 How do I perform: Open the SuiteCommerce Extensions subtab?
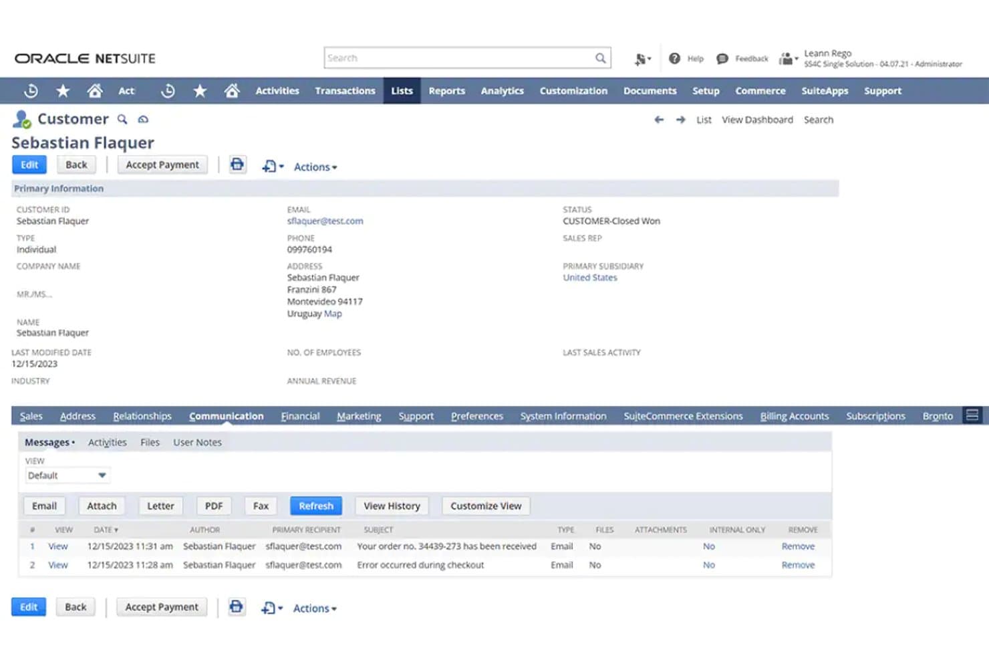[x=683, y=416]
